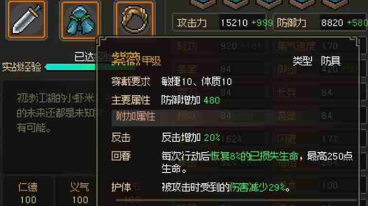Image resolution: width=368 pixels, height=206 pixels.
Task: Select the sword weapon equipment slot
Action: pos(26,19)
